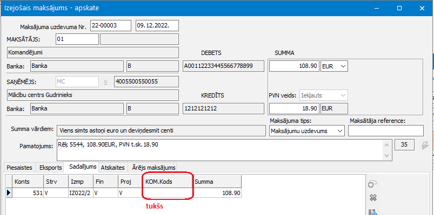Click the debit account A0011223344556778899 field
Image resolution: width=434 pixels, height=215 pixels.
[x=223, y=66]
